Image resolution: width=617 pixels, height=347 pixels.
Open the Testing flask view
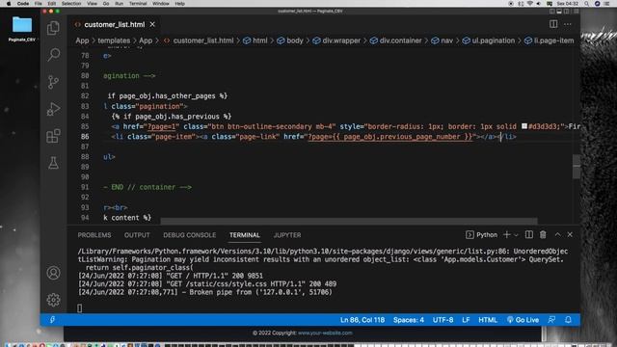pos(53,163)
